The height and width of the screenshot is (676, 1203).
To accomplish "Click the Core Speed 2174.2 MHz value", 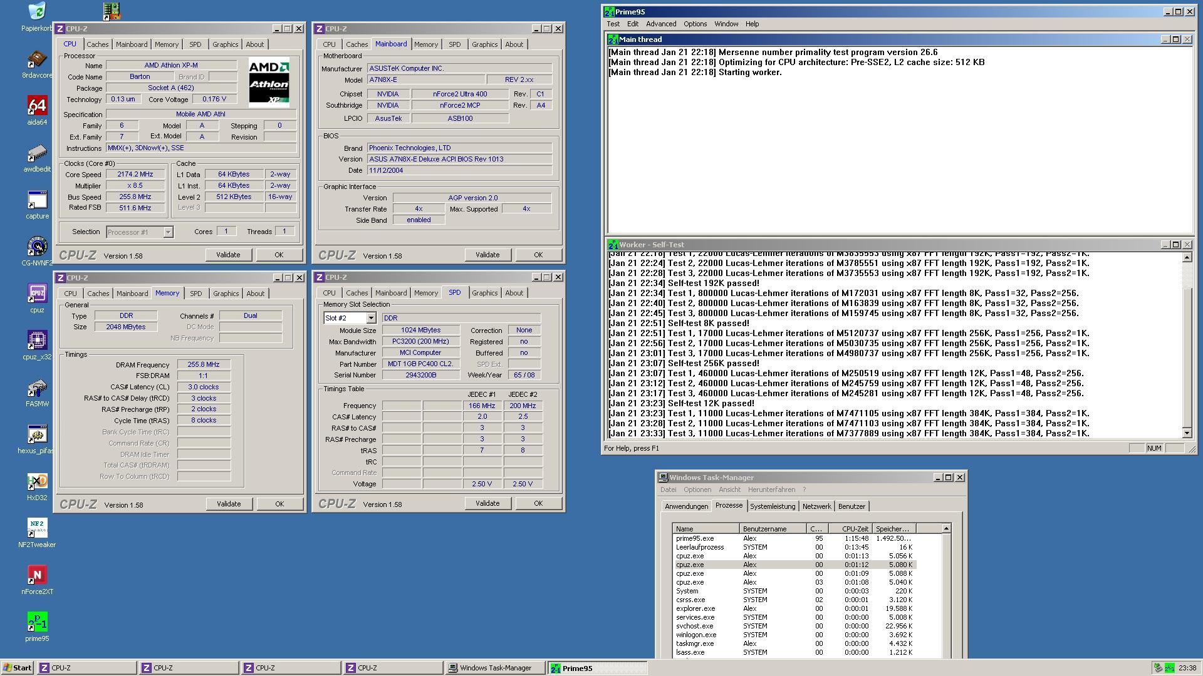I will (135, 175).
